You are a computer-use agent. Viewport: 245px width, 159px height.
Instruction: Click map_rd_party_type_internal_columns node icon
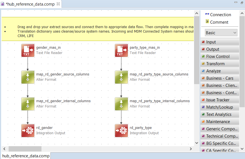[x=121, y=104]
